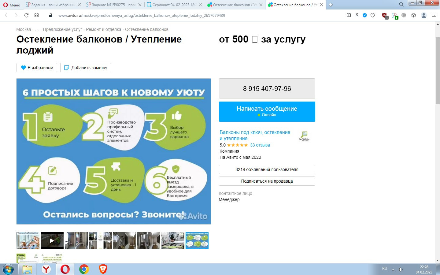Reload the current page
440x275 pixels.
pyautogui.click(x=27, y=15)
